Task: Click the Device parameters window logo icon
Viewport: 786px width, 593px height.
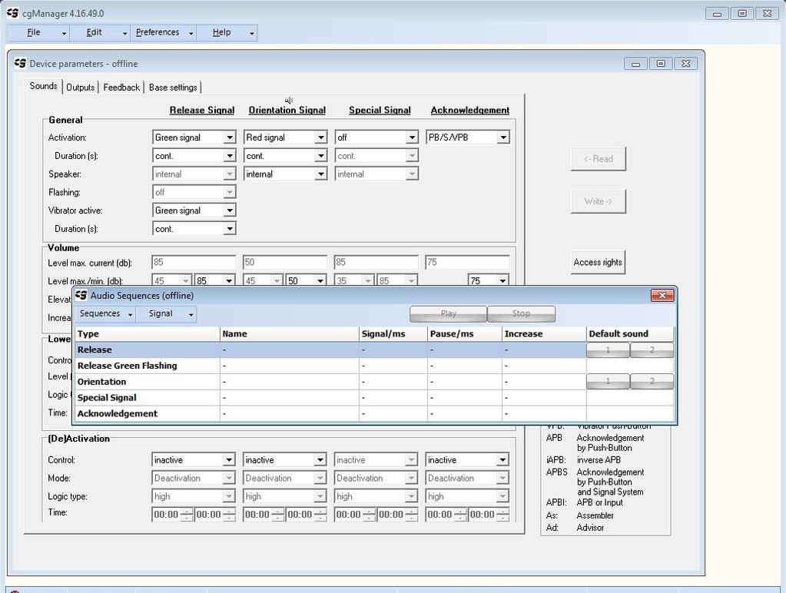Action: (x=20, y=63)
